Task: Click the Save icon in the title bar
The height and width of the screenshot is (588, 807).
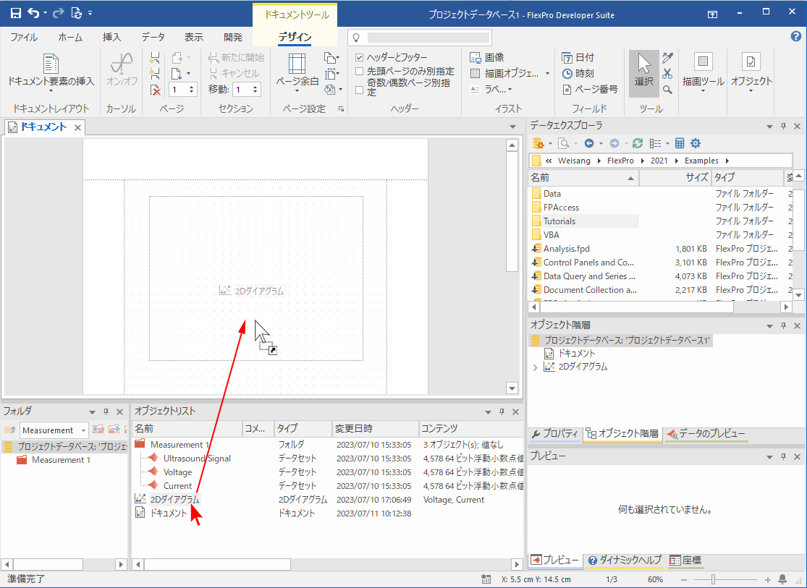Action: tap(16, 13)
